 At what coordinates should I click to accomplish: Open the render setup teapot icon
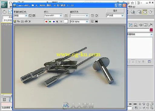[140, 12]
